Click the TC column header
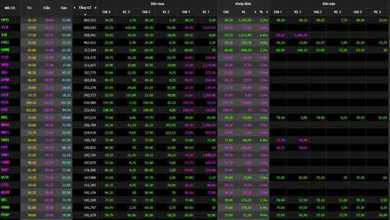The height and width of the screenshot is (220, 390). pyautogui.click(x=29, y=8)
